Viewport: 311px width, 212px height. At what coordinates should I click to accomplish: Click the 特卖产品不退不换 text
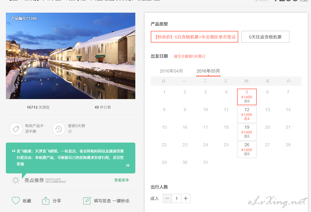click(x=35, y=129)
